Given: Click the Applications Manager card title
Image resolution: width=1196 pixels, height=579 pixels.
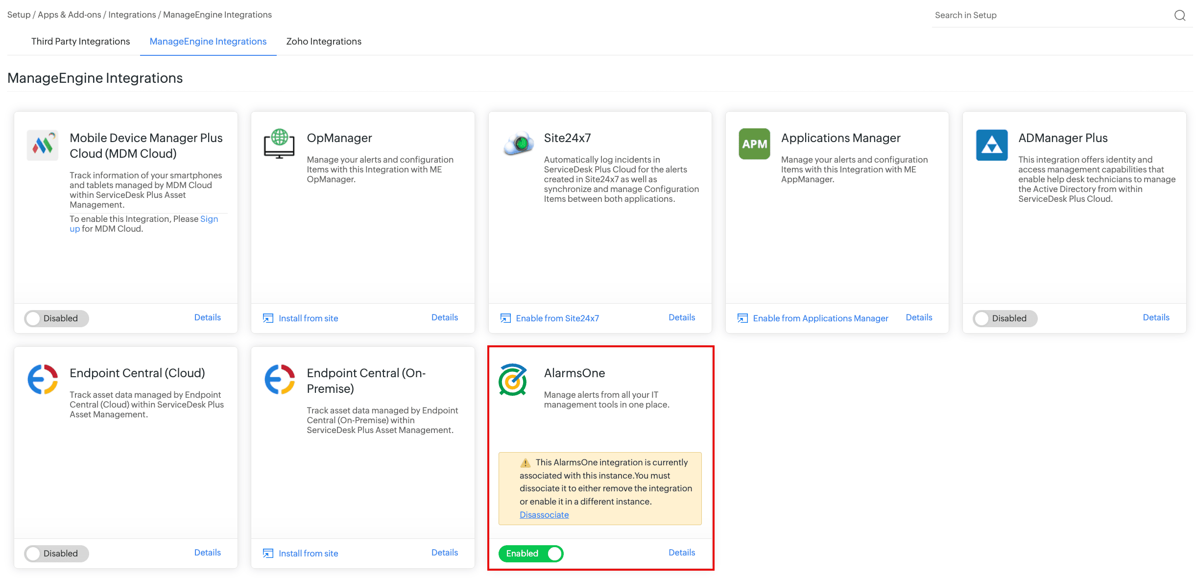Looking at the screenshot, I should point(840,138).
